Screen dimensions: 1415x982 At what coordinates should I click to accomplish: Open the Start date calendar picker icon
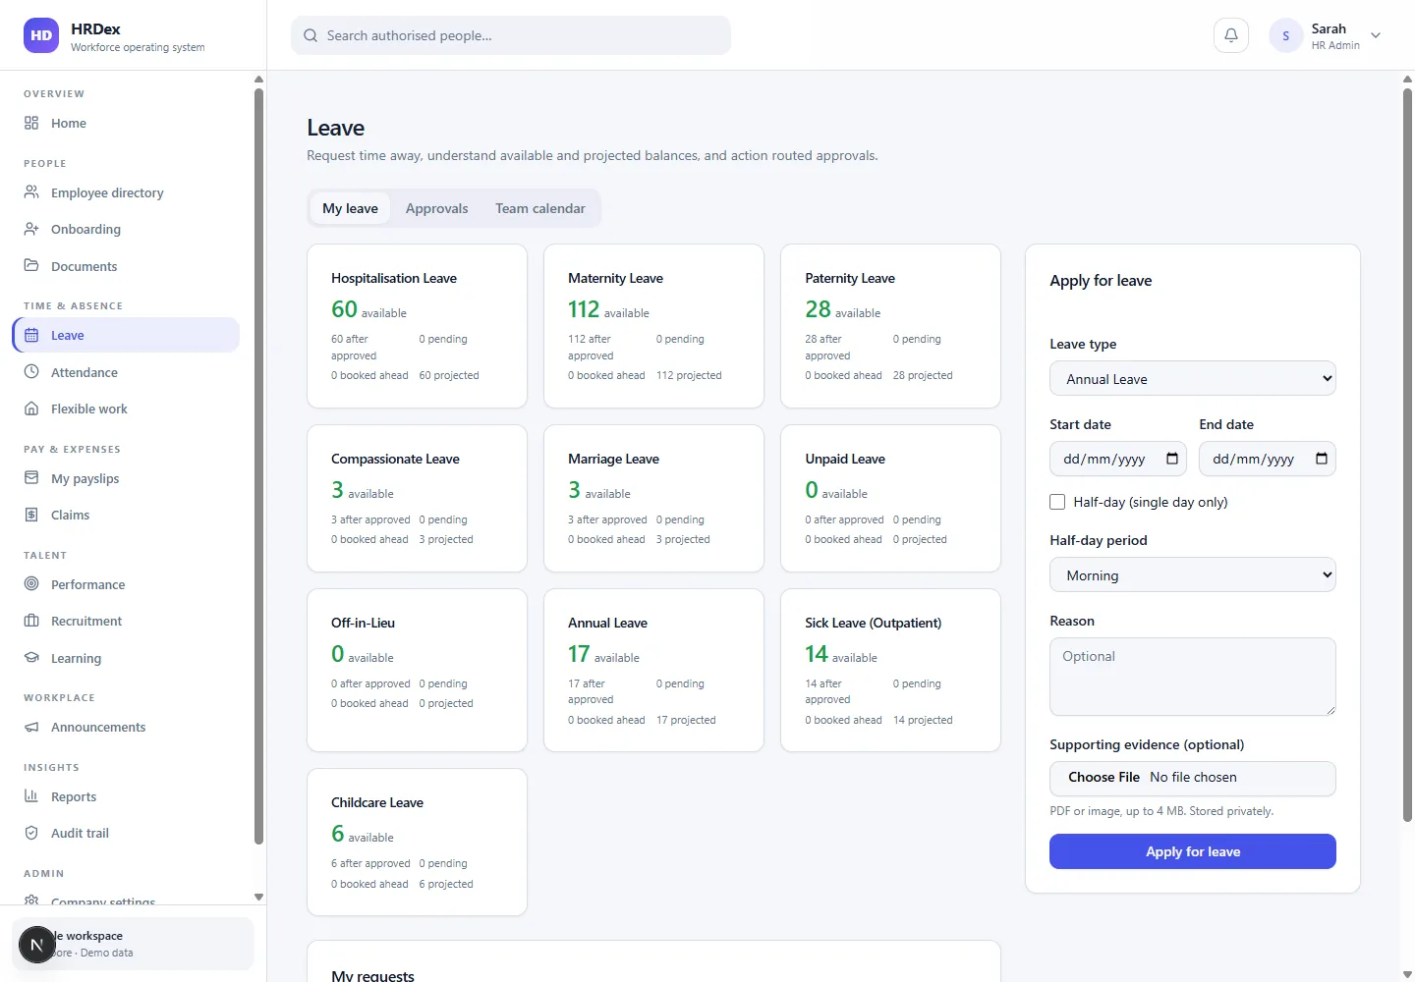coord(1171,459)
